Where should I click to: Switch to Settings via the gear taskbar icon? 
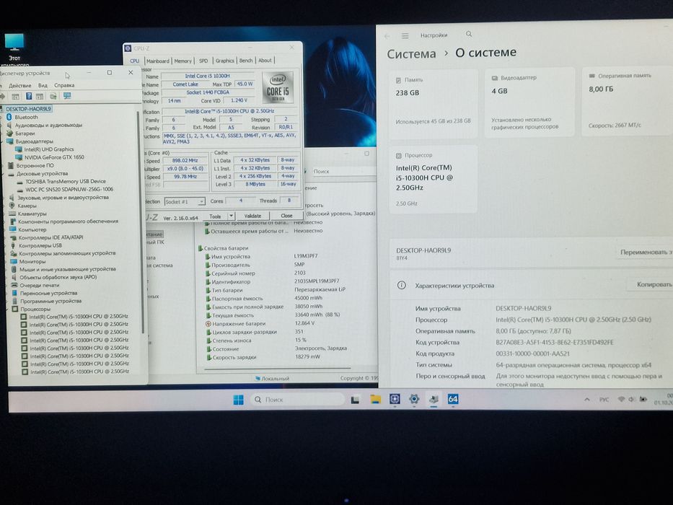pyautogui.click(x=414, y=399)
